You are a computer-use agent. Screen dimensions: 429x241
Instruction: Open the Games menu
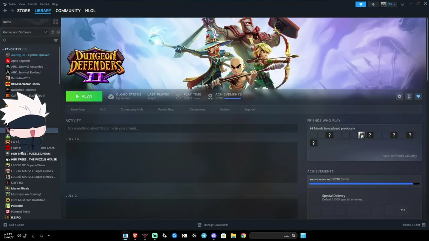pos(45,4)
